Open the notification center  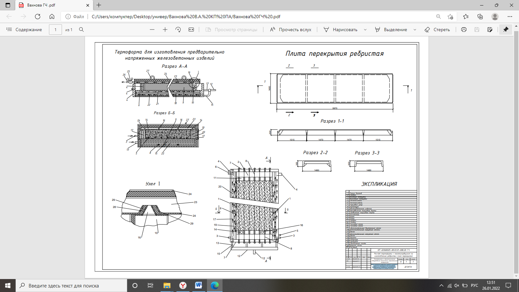click(508, 286)
